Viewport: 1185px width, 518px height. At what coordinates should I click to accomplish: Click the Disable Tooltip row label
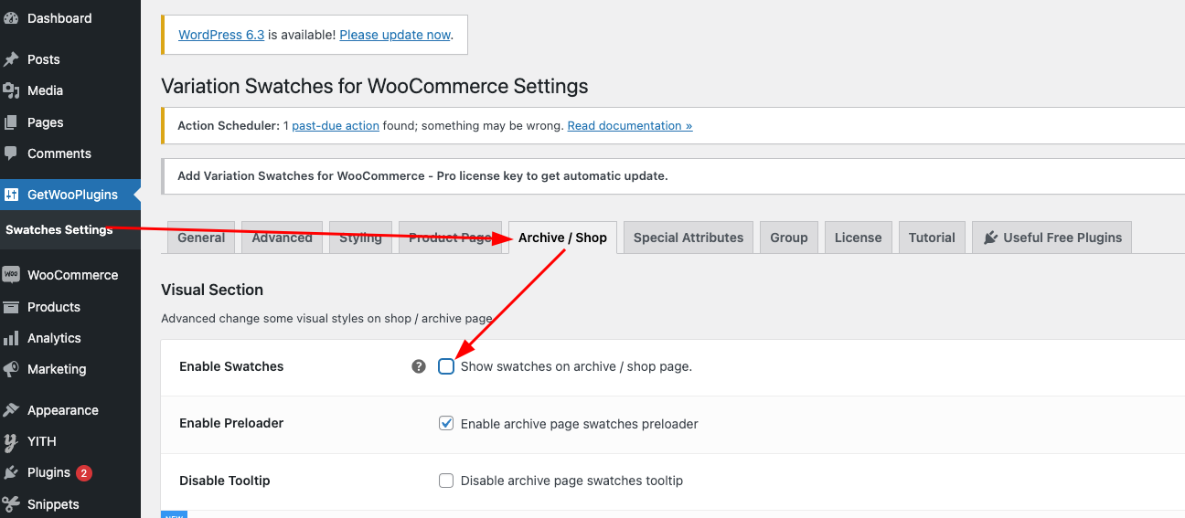pos(225,481)
